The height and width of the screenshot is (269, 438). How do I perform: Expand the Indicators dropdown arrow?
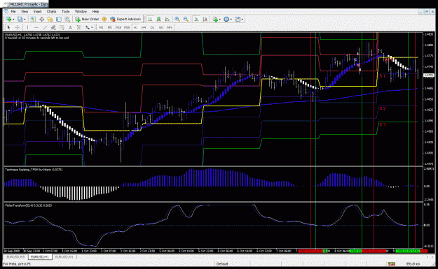[x=220, y=19]
